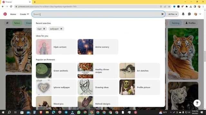The image size is (206, 115).
Task: Clear the search box with X
Action: click(162, 14)
